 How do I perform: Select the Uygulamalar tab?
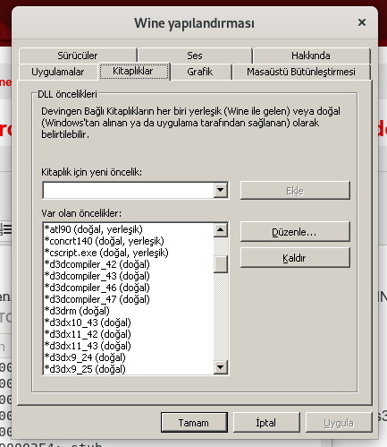click(x=58, y=72)
